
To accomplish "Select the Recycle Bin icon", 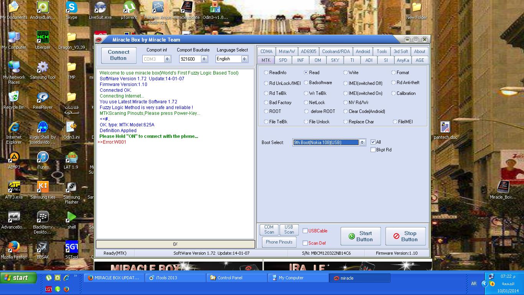I will [x=14, y=100].
